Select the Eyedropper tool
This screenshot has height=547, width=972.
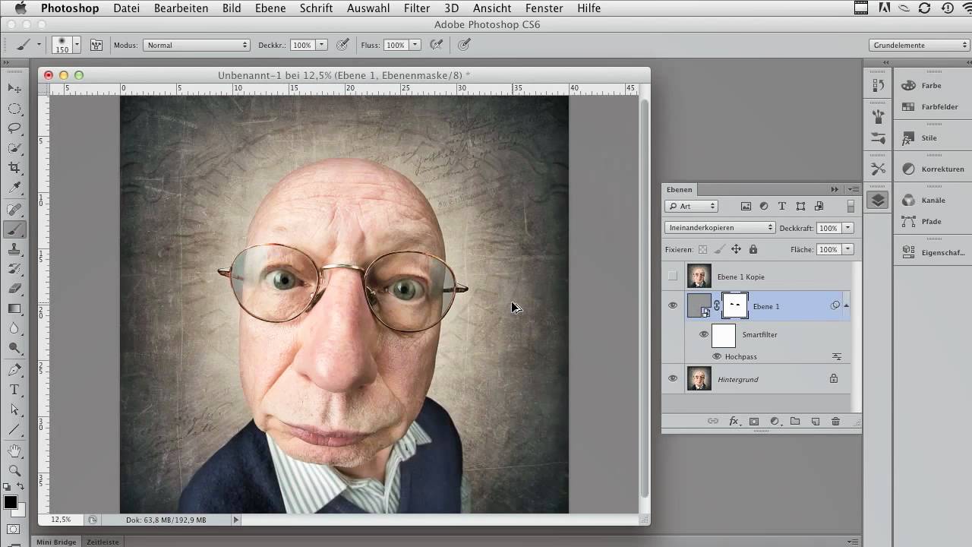coord(14,188)
